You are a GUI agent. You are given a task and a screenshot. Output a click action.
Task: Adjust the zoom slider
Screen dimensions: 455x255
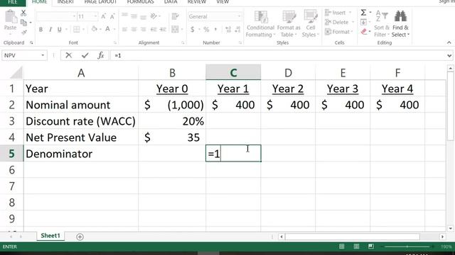pos(407,246)
